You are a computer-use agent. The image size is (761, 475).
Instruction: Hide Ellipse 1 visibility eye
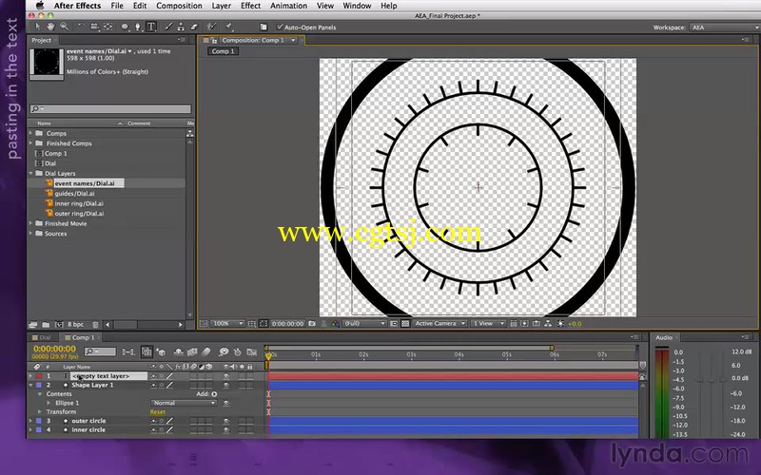(226, 403)
